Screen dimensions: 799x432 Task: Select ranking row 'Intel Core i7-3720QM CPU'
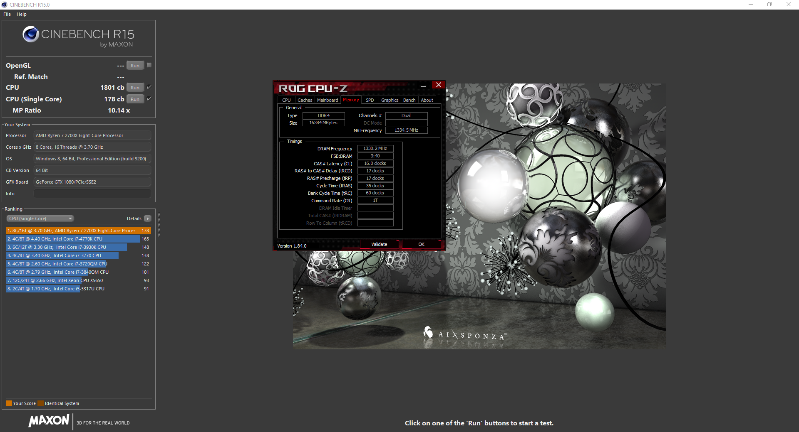(78, 264)
